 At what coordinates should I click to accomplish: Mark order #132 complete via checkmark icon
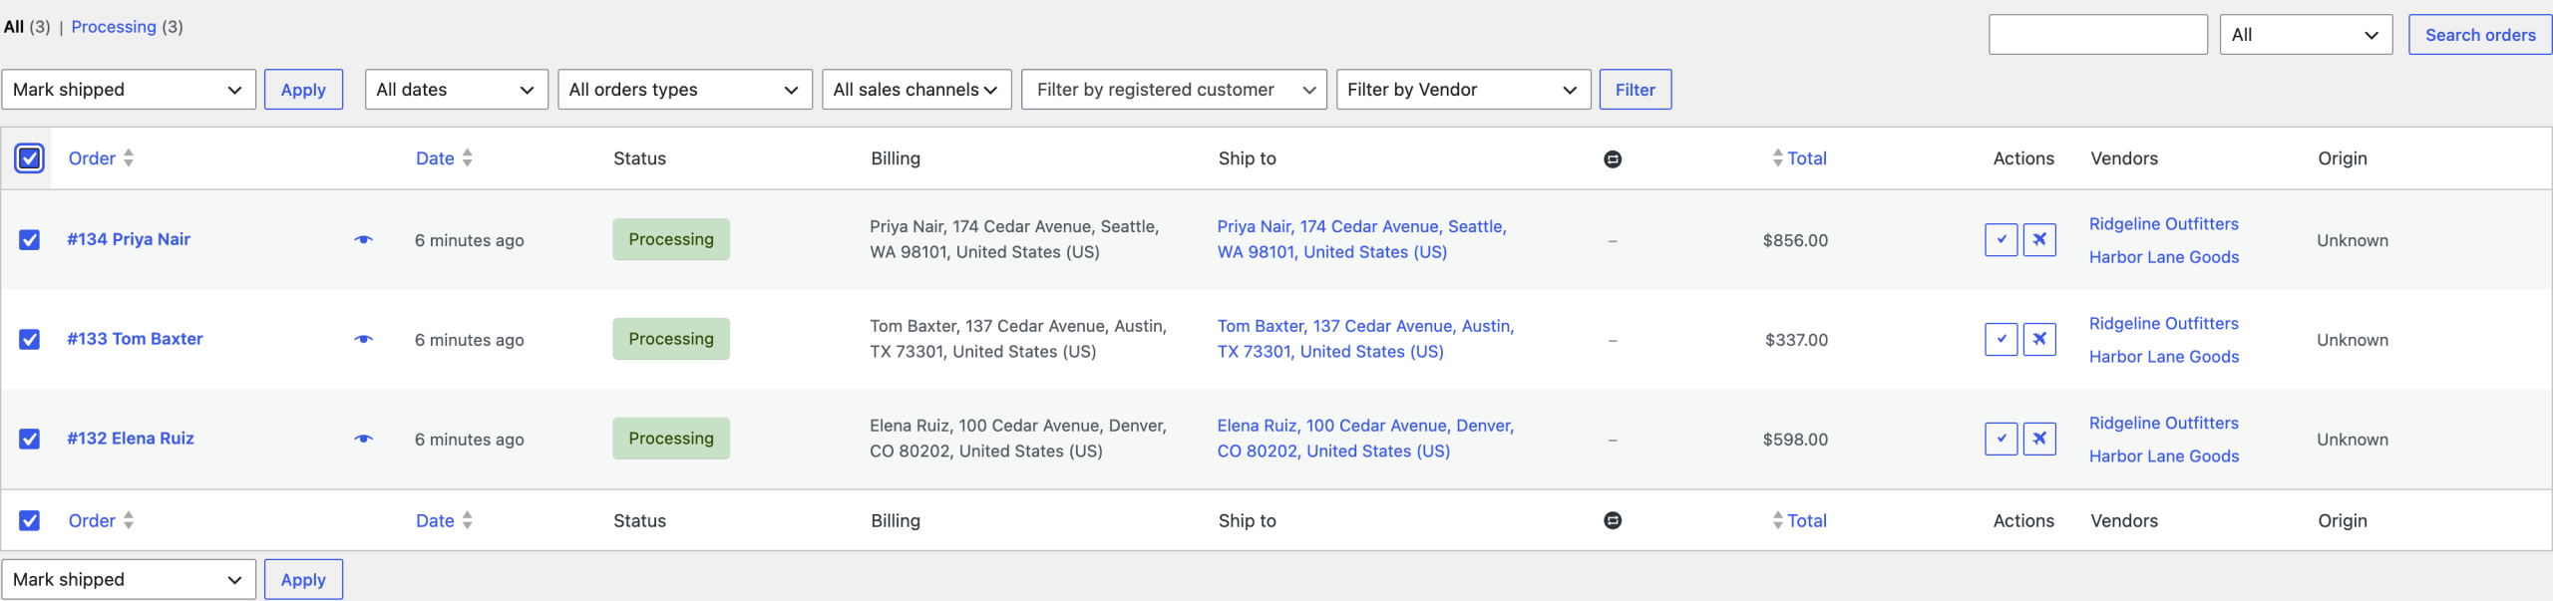[x=2001, y=439]
